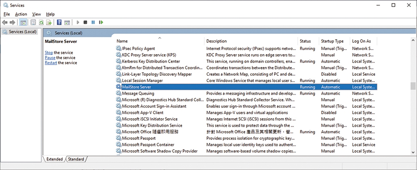Switch to the Standard tab

(76, 159)
